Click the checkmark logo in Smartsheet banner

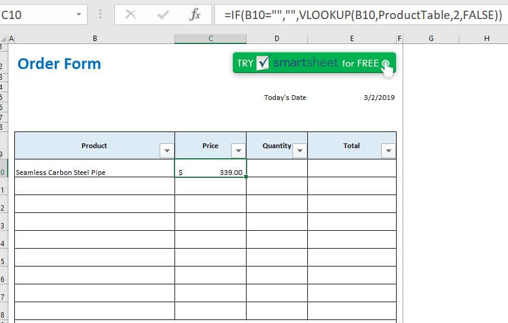263,64
